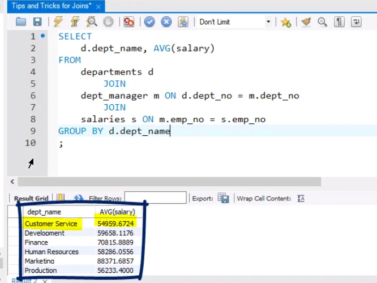The height and width of the screenshot is (283, 377).
Task: Rollback transaction with the X icon
Action: tap(166, 22)
